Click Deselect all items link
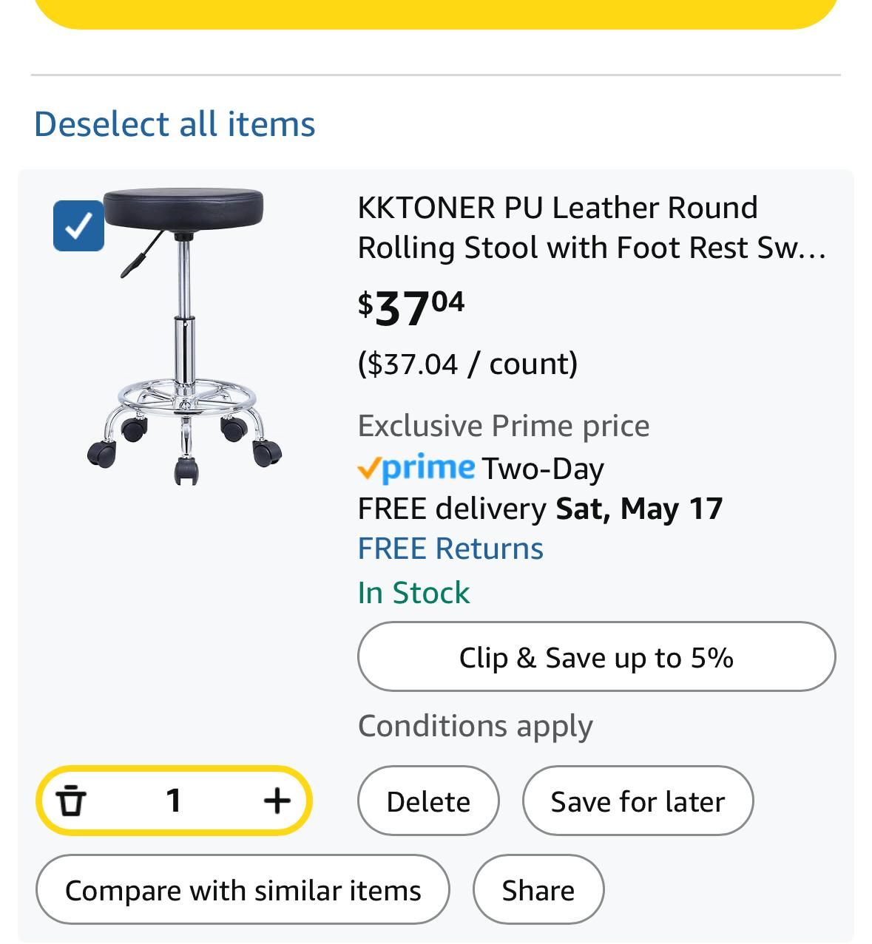This screenshot has height=944, width=872. click(175, 123)
